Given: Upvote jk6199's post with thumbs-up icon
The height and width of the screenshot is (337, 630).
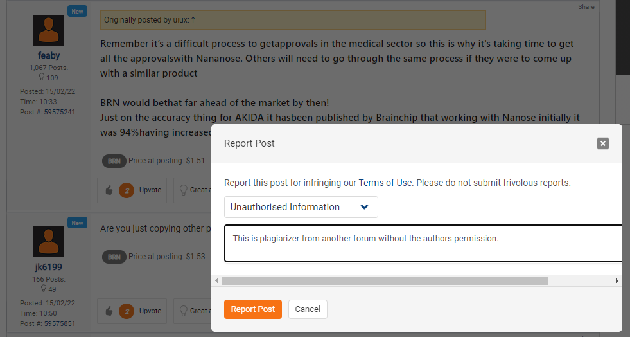Looking at the screenshot, I should point(109,311).
